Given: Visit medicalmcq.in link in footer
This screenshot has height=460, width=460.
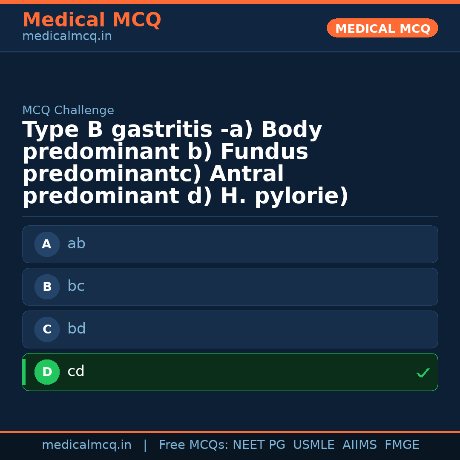Looking at the screenshot, I should [x=87, y=445].
